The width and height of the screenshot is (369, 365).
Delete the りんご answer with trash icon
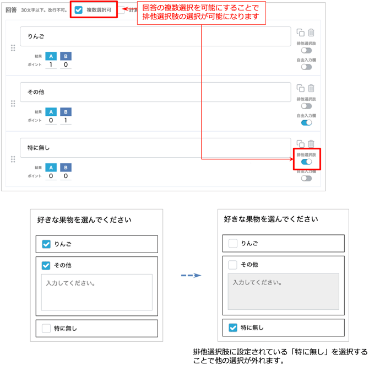(311, 33)
